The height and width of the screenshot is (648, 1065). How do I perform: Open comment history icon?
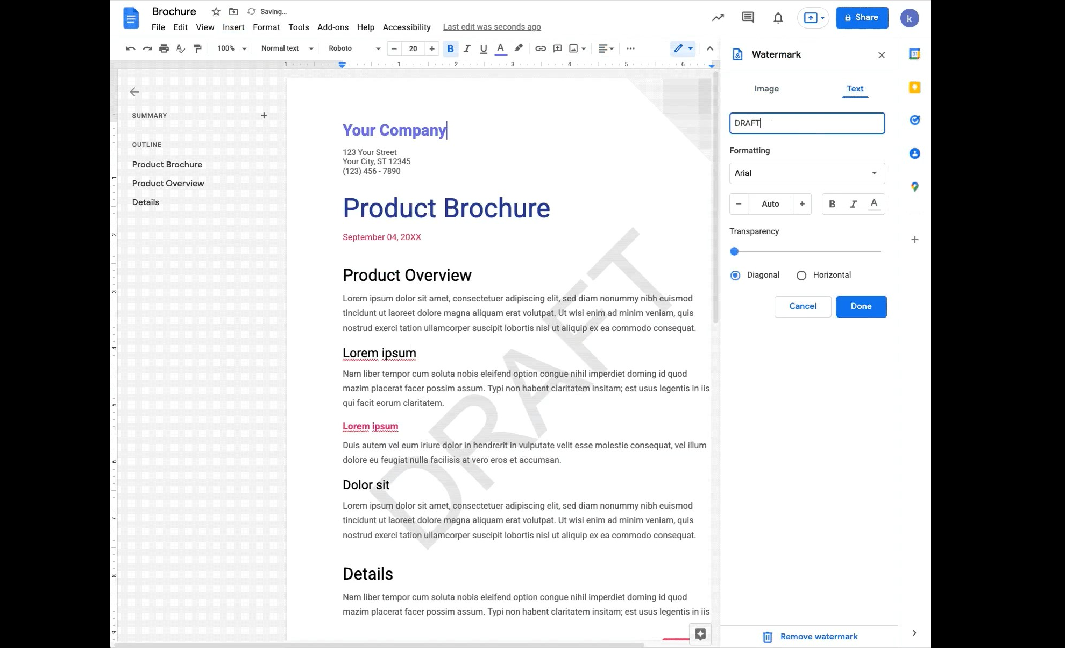coord(747,17)
